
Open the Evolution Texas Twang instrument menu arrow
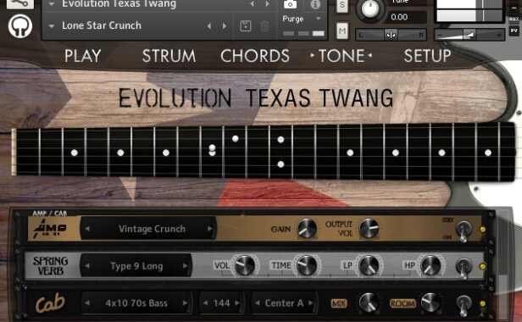click(51, 4)
